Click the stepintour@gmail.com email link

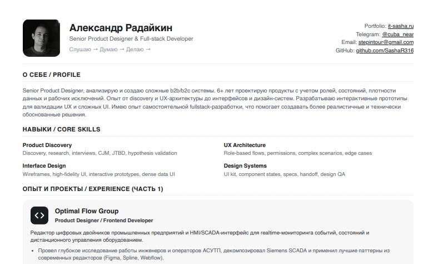386,42
